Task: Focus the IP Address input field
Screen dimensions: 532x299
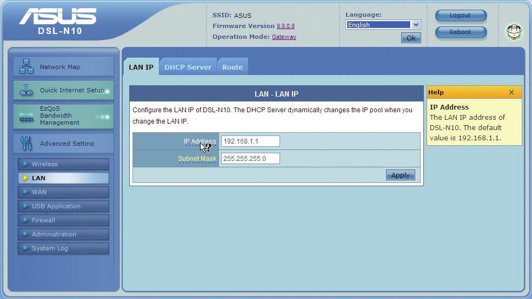Action: tap(250, 141)
